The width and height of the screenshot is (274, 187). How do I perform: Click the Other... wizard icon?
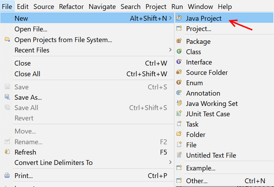[x=179, y=180]
